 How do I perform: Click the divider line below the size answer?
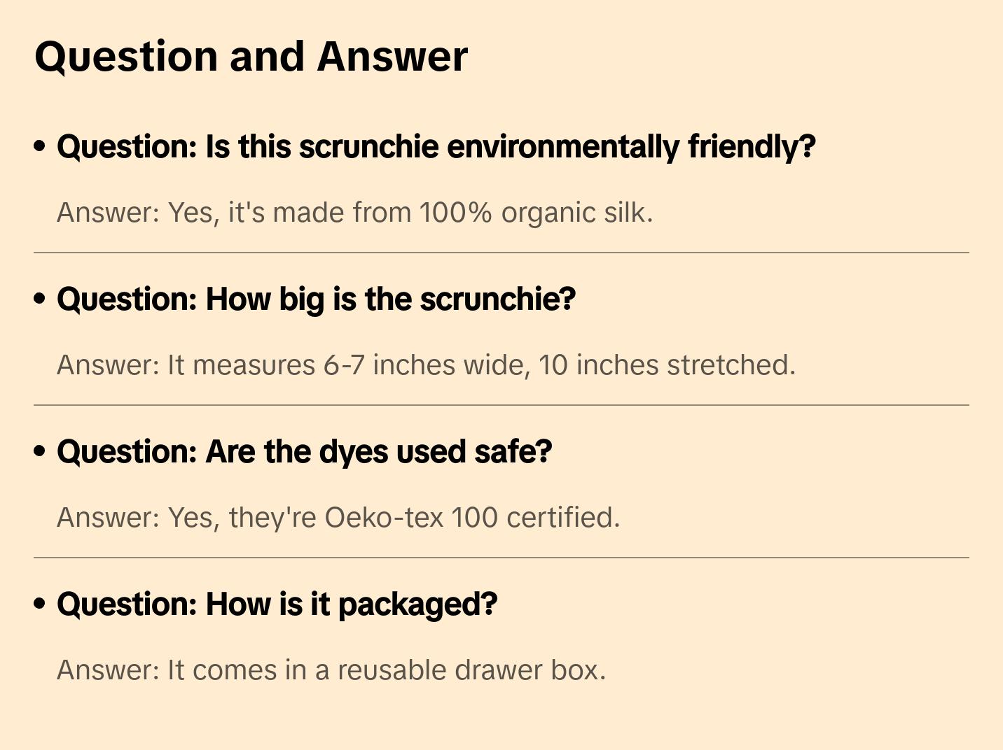[x=501, y=405]
